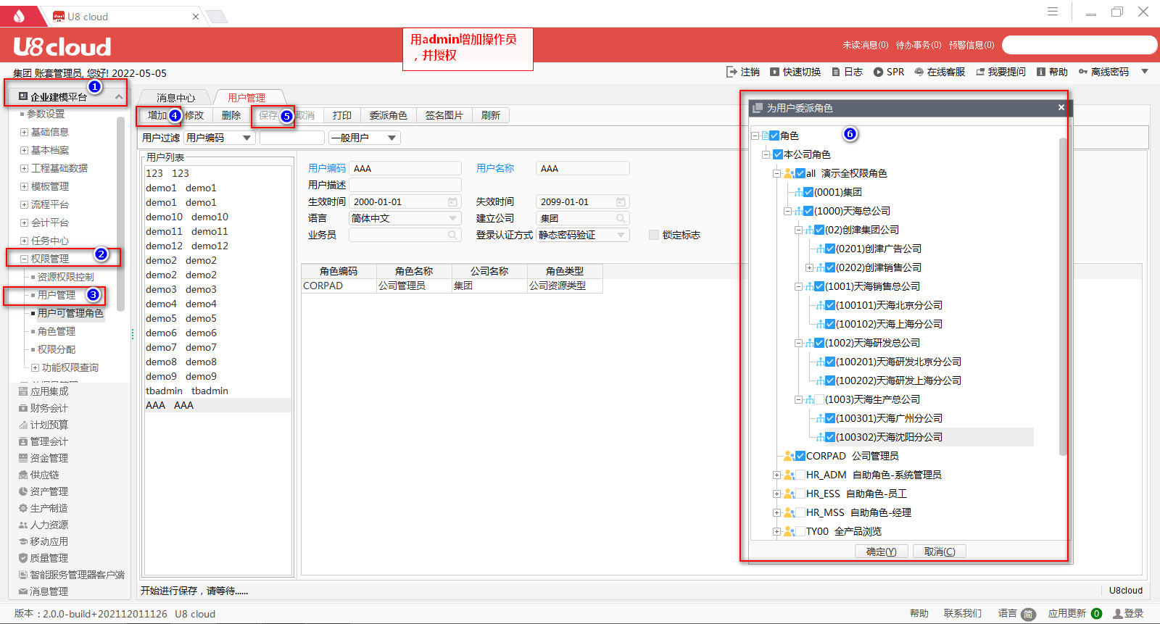Click the 注销 logout icon

click(731, 72)
